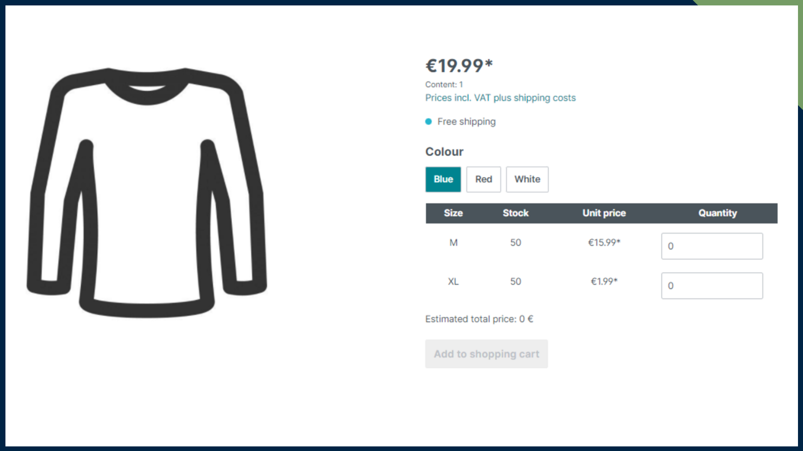Focus the quantity field for size XL
Screen dimensions: 803x451
point(712,286)
